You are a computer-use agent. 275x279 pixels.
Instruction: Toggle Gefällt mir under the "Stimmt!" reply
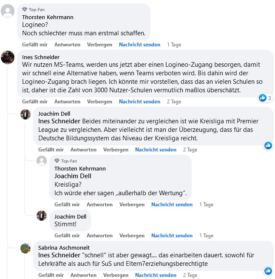(67, 236)
